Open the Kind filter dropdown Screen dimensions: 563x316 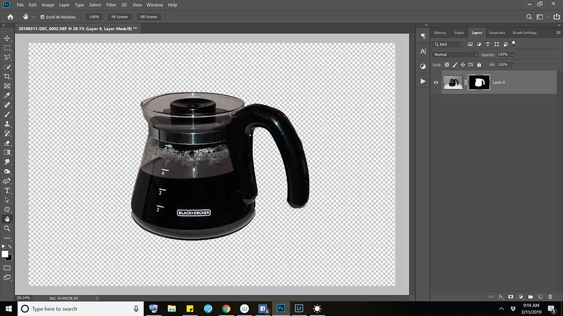tap(448, 44)
